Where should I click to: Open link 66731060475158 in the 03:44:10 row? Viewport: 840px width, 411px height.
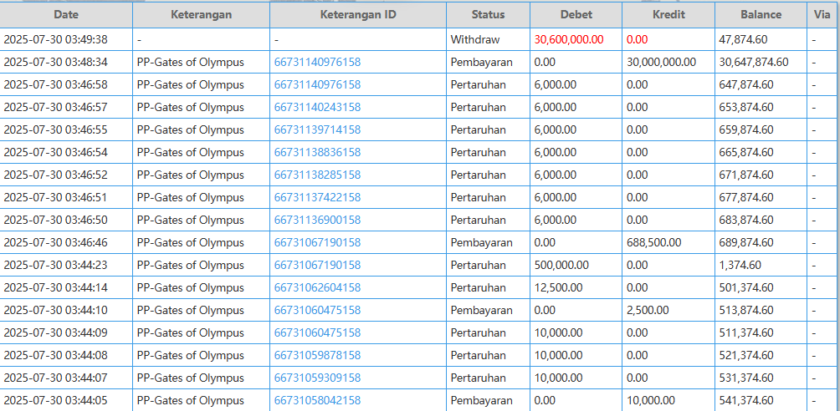tap(317, 310)
